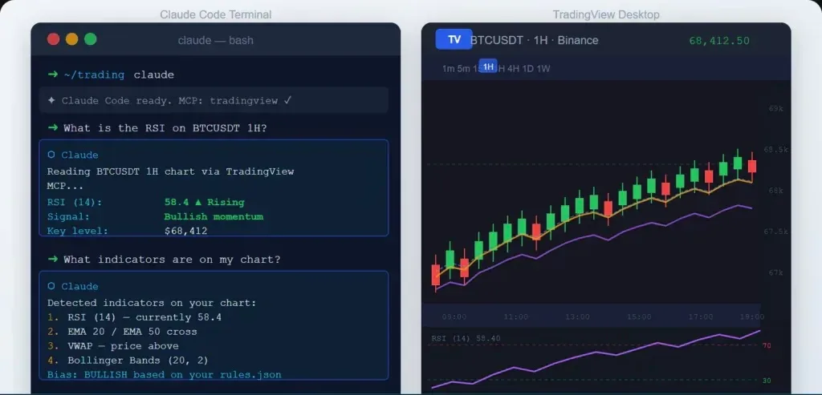The width and height of the screenshot is (822, 395).
Task: Click the 'Key level:' label
Action: (x=78, y=231)
